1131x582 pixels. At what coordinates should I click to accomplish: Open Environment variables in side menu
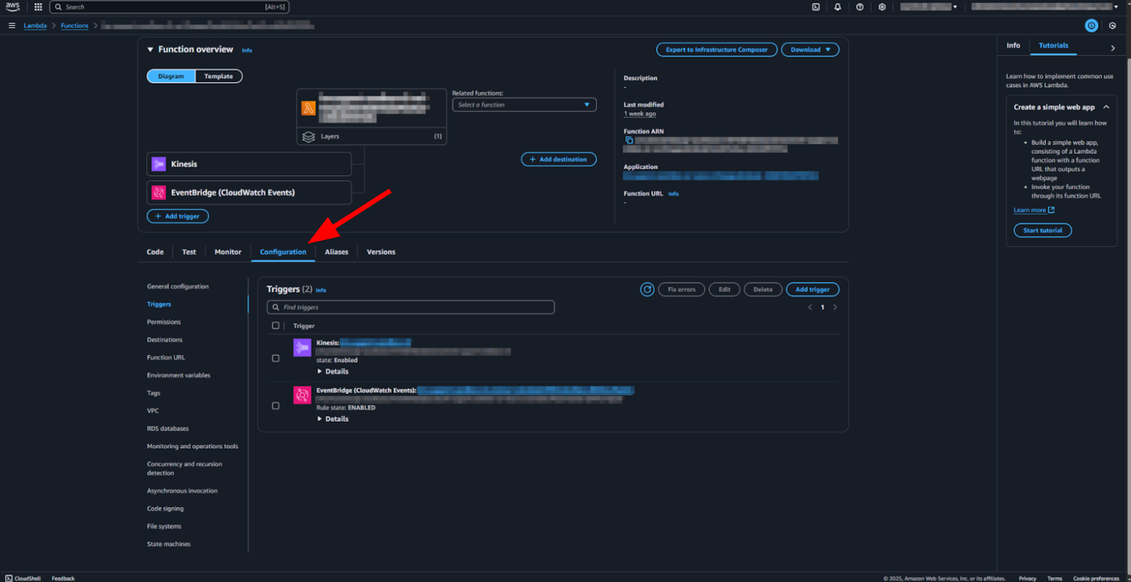(x=179, y=375)
